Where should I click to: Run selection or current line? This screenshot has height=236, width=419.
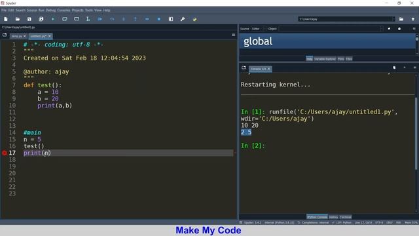(88, 19)
